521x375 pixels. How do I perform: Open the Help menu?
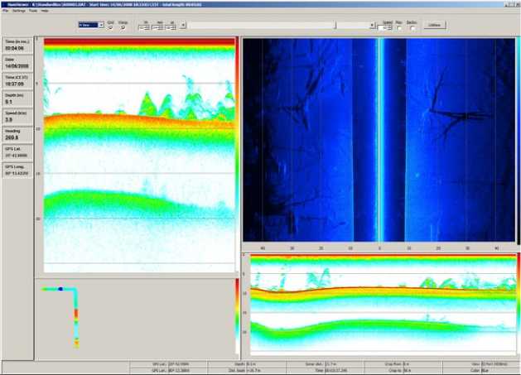(x=45, y=11)
